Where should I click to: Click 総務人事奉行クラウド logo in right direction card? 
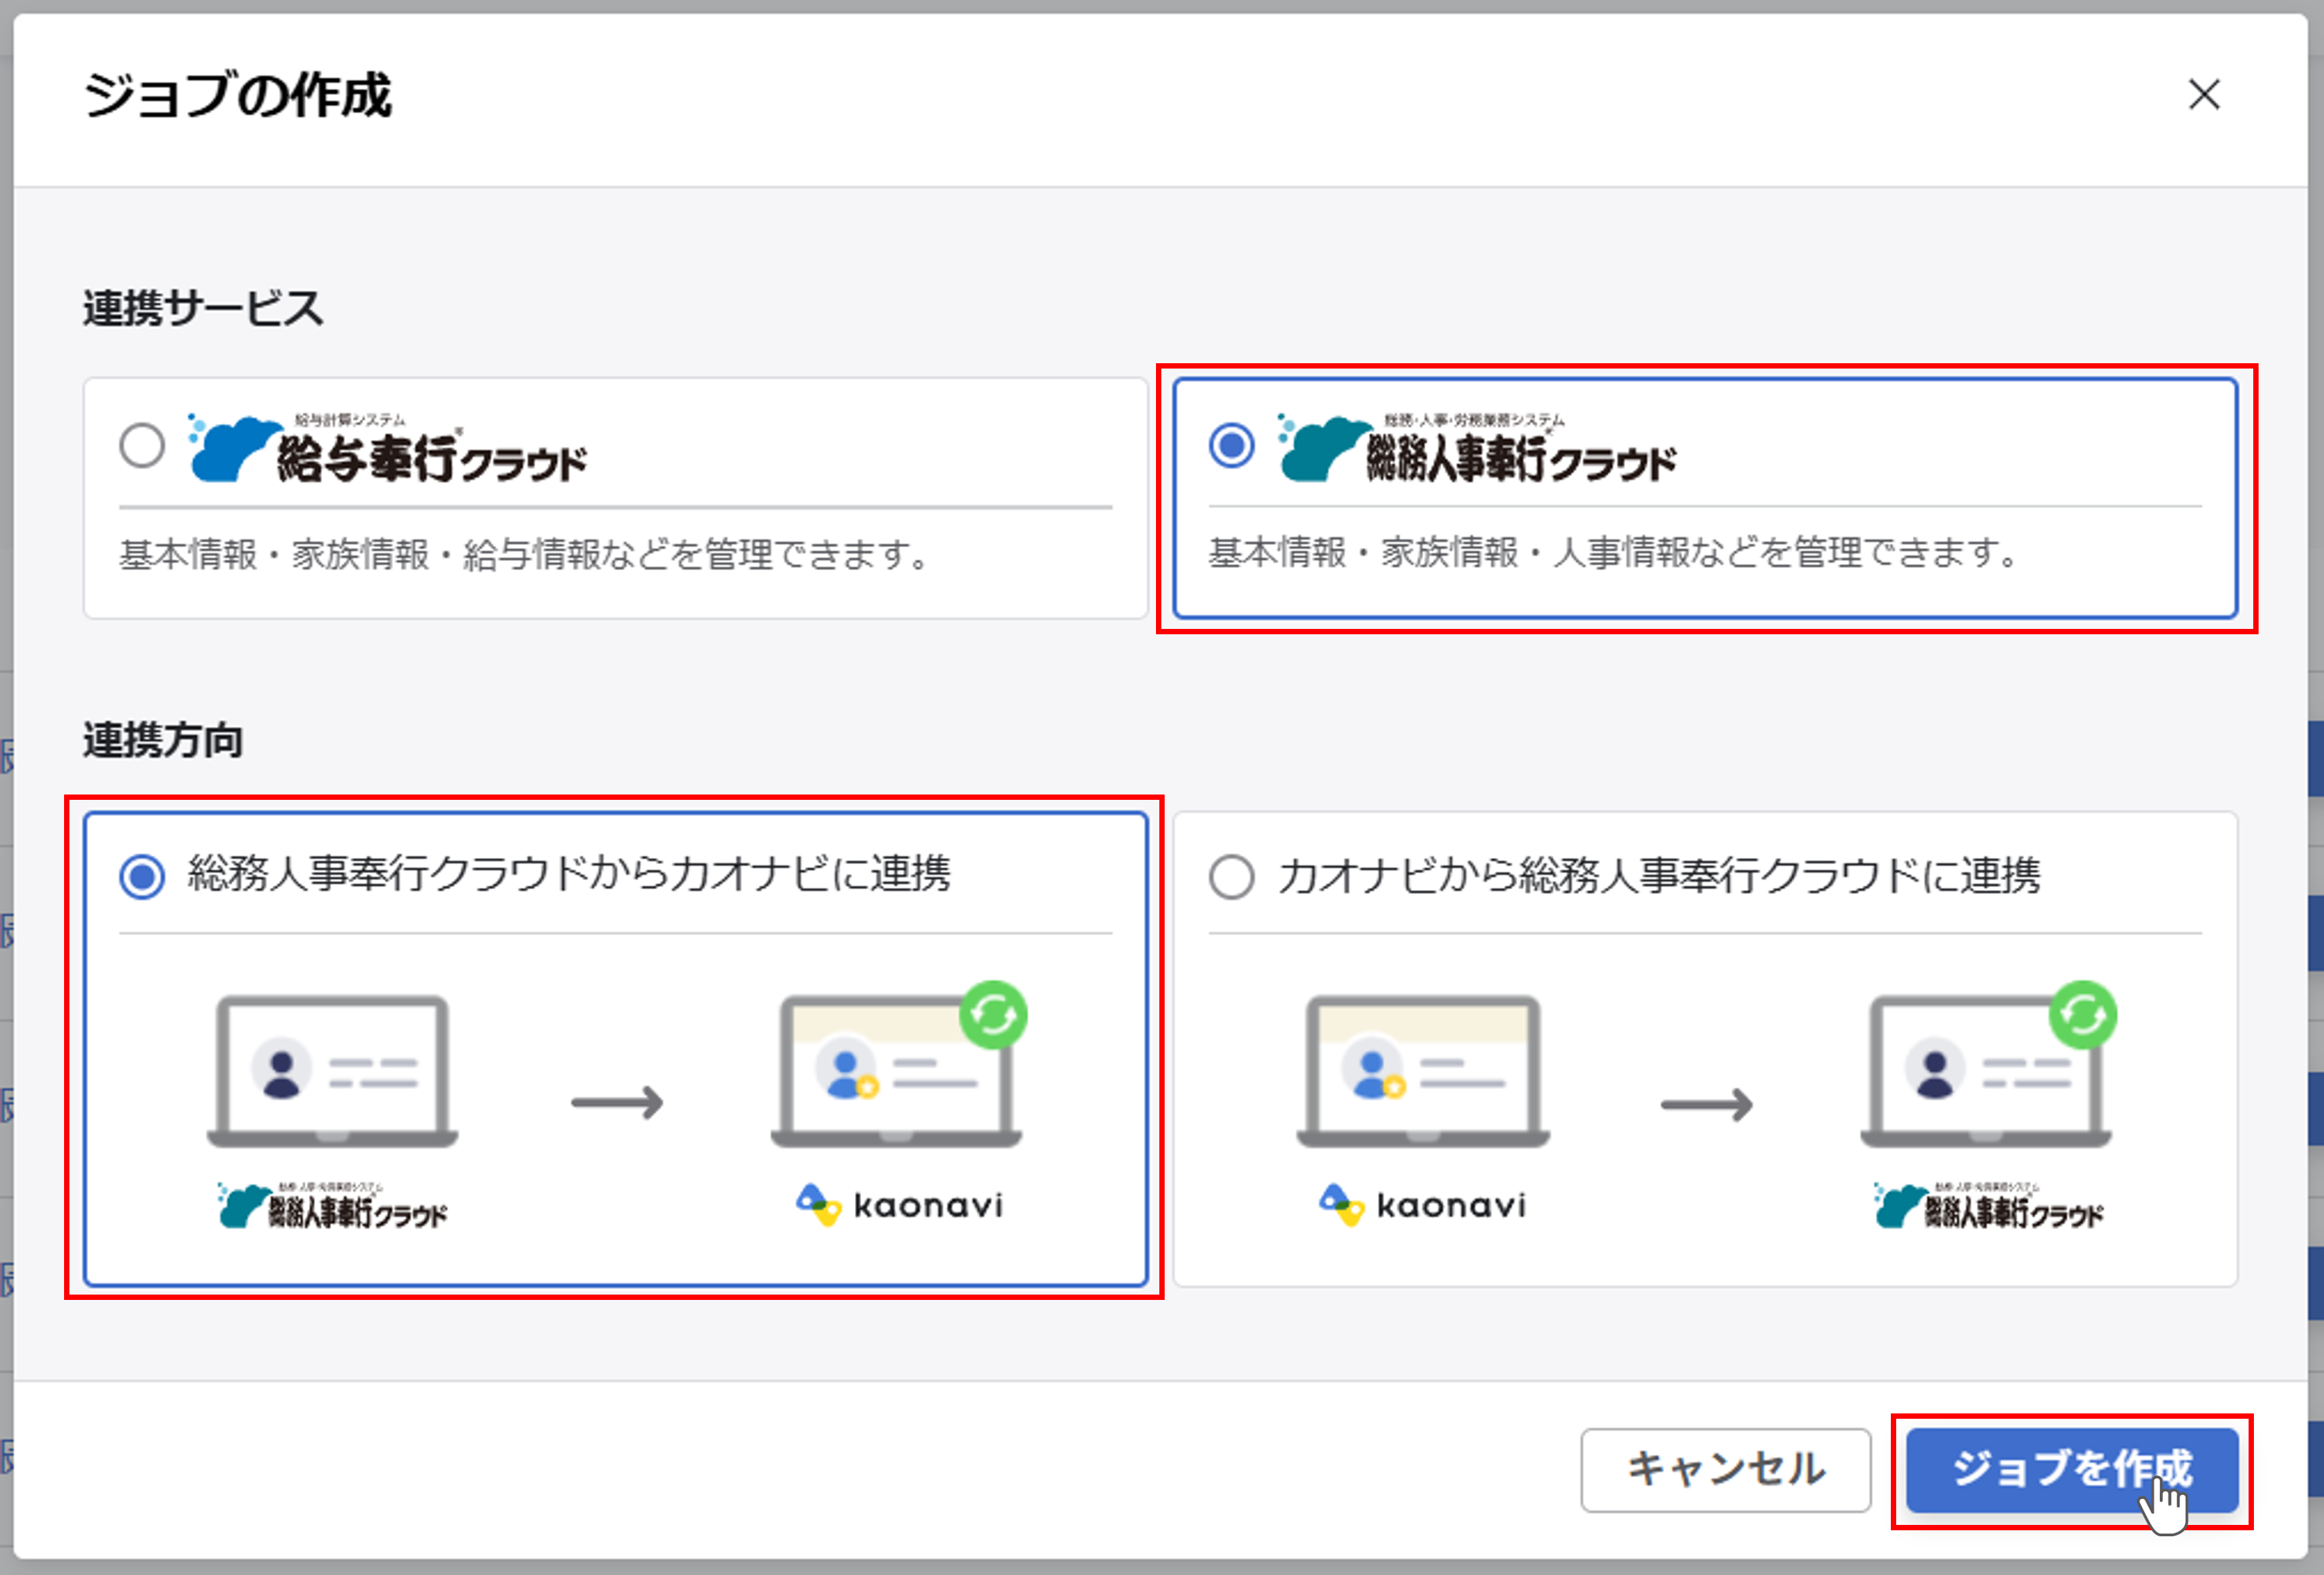pos(1988,1206)
